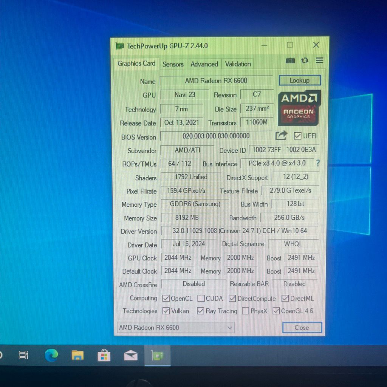
Task: Toggle the OpenGL 4.6 checkbox
Action: (x=276, y=311)
